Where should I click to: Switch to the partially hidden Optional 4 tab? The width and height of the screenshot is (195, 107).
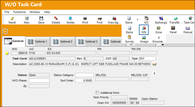coord(111,41)
